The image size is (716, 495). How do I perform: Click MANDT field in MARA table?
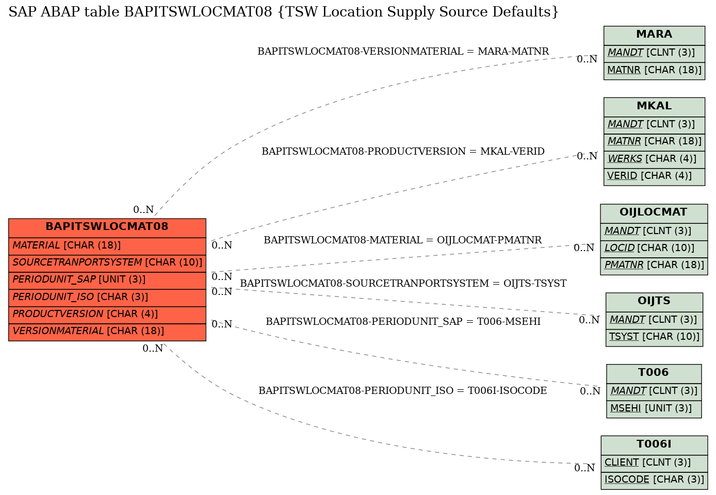tap(654, 53)
